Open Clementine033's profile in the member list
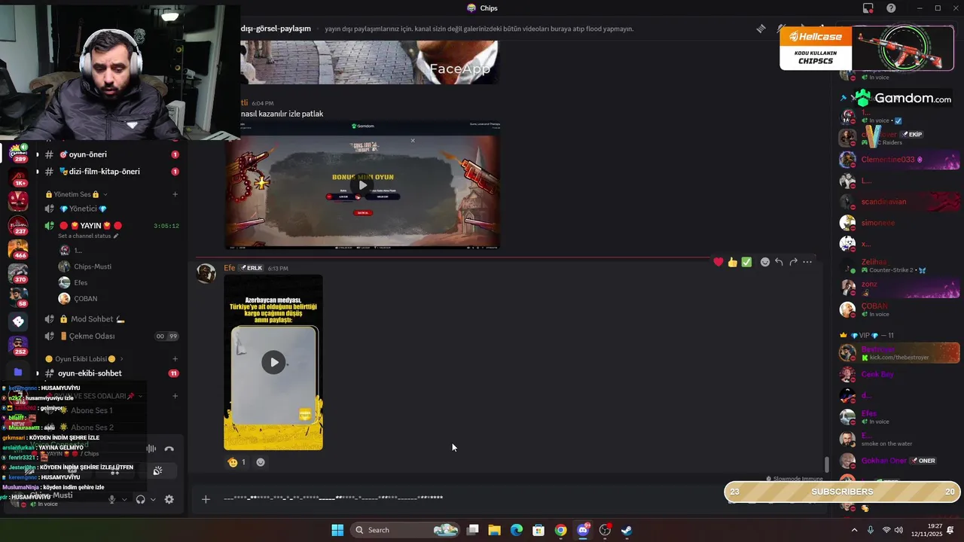This screenshot has width=964, height=542. coord(899,160)
